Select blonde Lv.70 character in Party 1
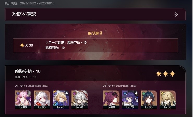Viewport: 193px width, 117px height. (61, 100)
